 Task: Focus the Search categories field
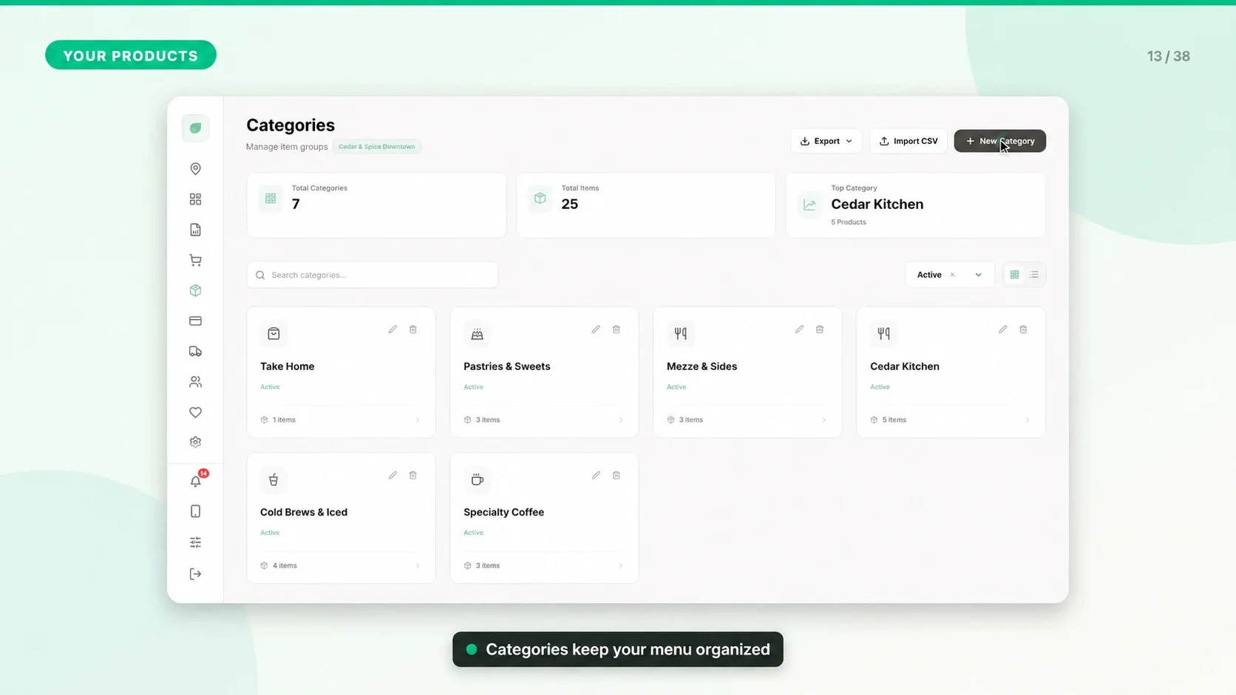pyautogui.click(x=372, y=275)
